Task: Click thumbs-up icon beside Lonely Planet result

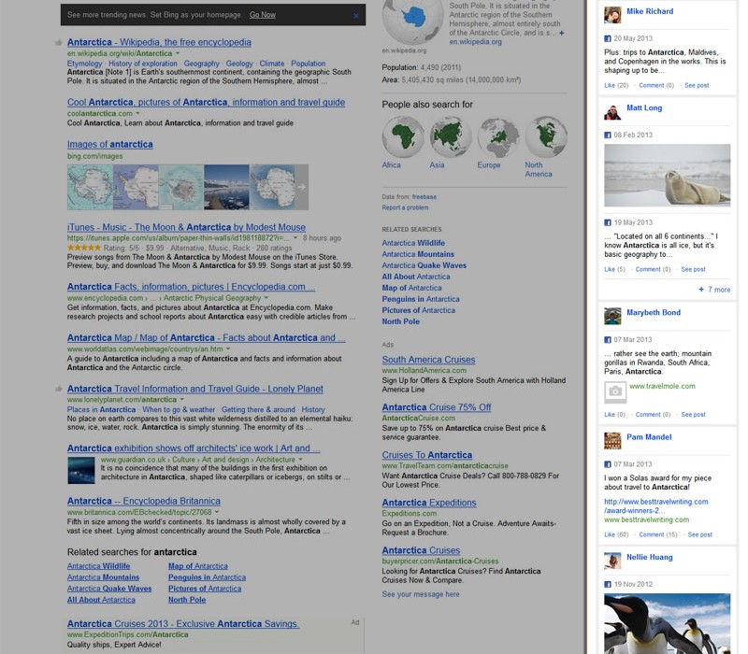Action: point(59,389)
